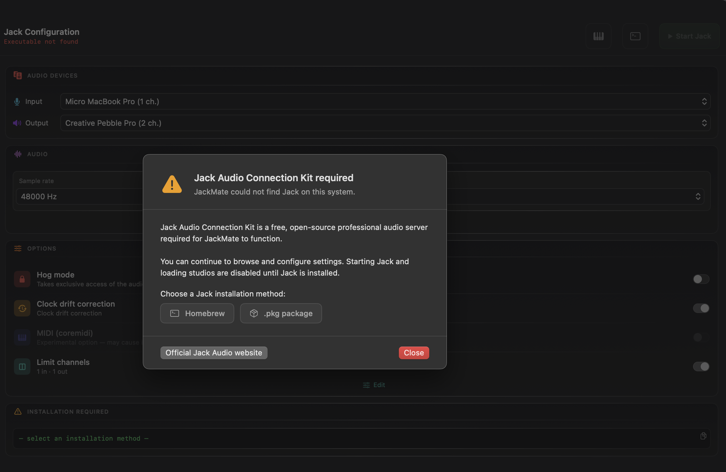This screenshot has width=726, height=472.
Task: Click the MIDI keyboard icon in header
Action: [598, 36]
